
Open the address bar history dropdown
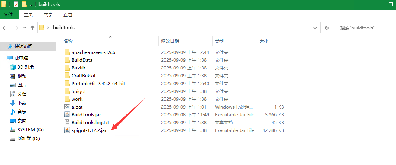click(315, 27)
